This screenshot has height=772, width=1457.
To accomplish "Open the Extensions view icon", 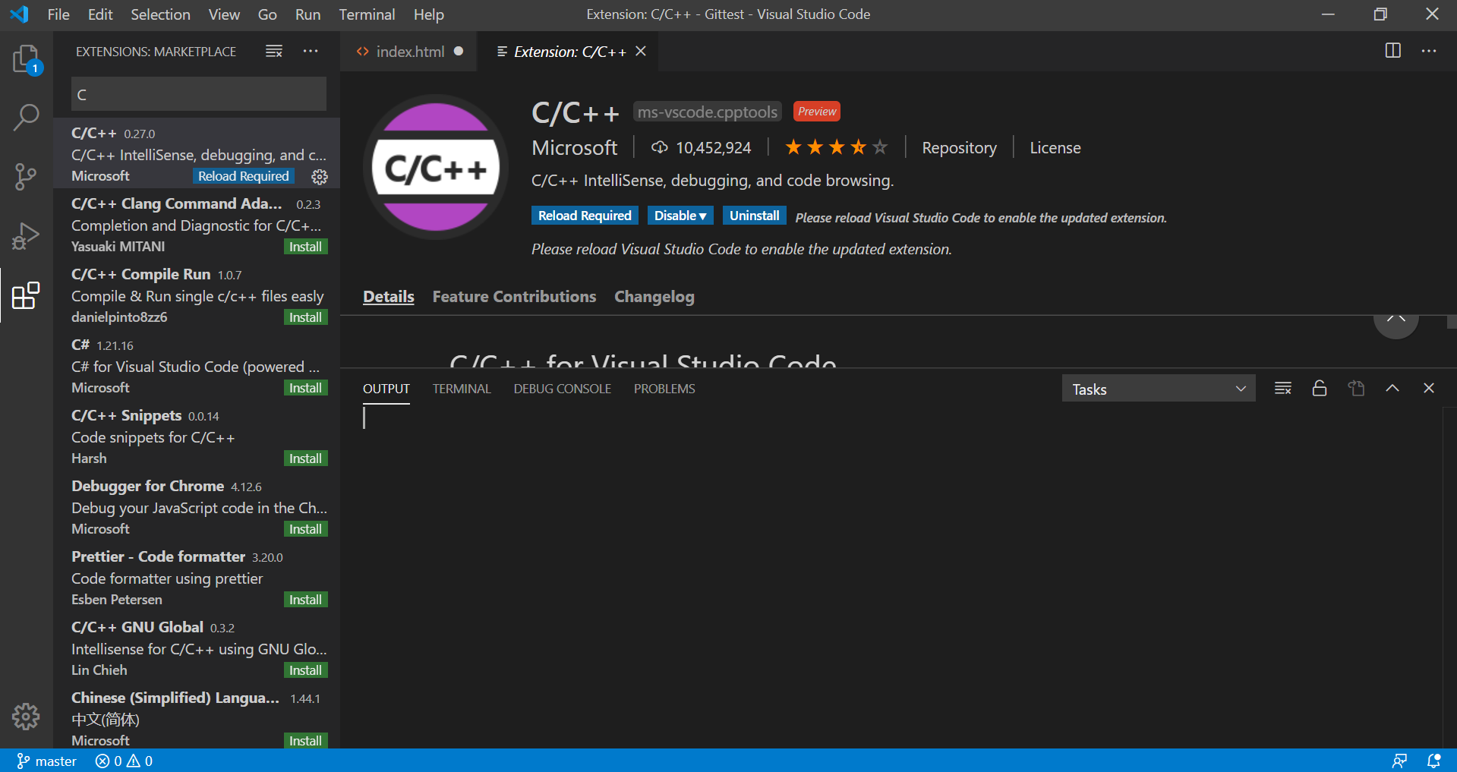I will [x=27, y=295].
